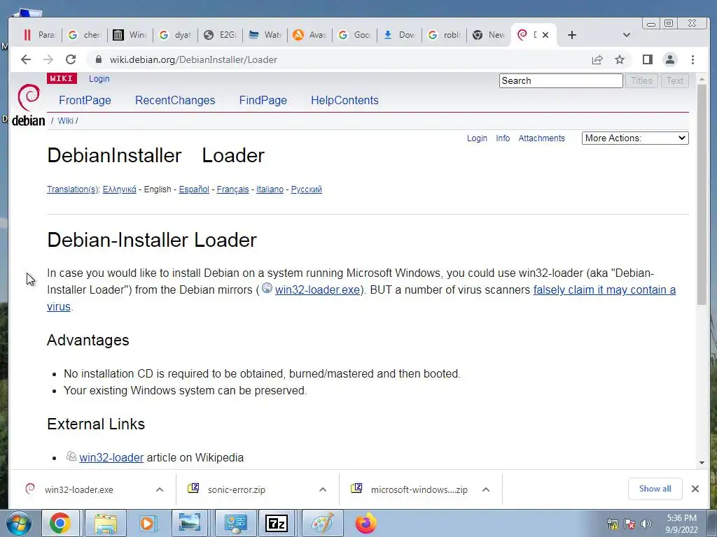Switch to the Dow tab
This screenshot has width=717, height=537.
[399, 35]
